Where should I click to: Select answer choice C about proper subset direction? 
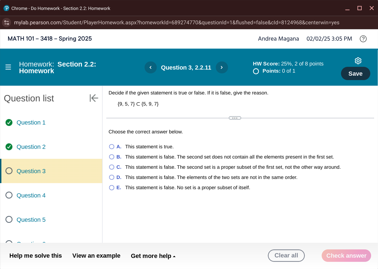(112, 167)
